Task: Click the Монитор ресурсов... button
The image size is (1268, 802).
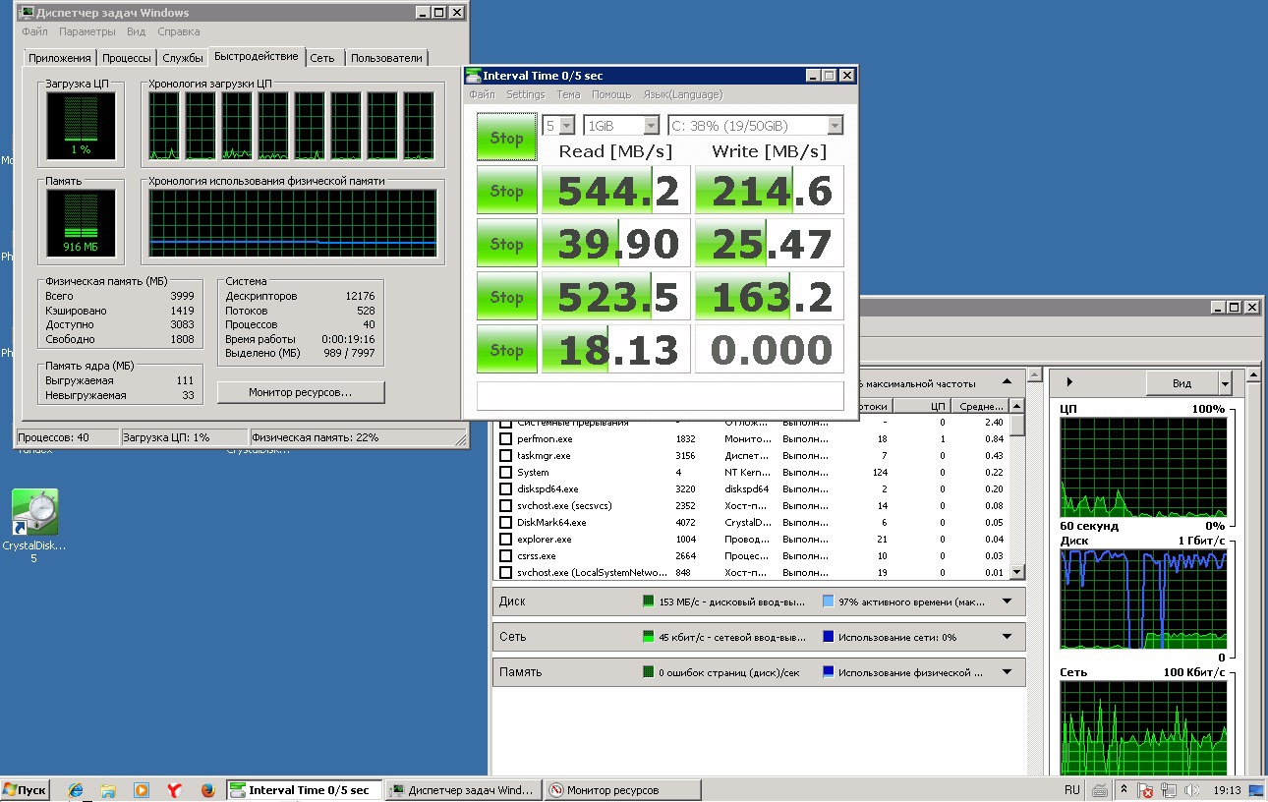Action: (x=301, y=392)
